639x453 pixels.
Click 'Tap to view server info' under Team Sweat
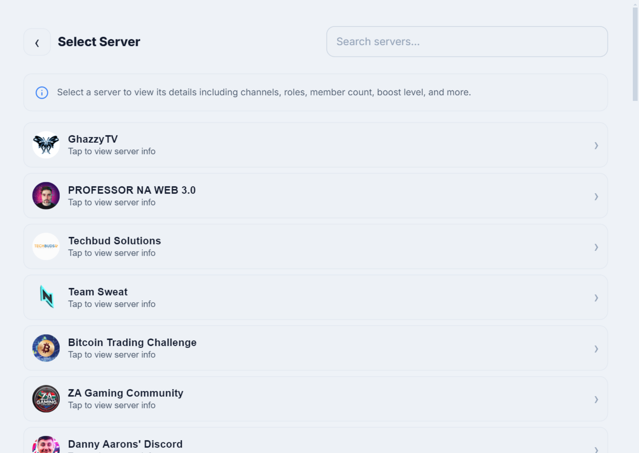112,304
